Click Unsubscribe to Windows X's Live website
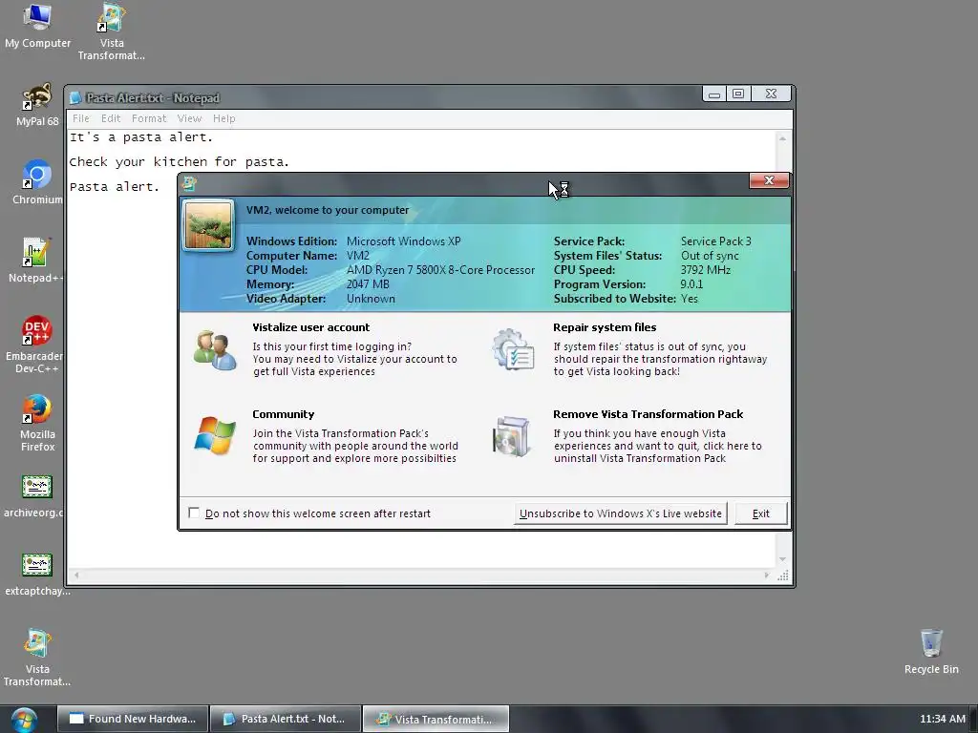 pos(621,513)
